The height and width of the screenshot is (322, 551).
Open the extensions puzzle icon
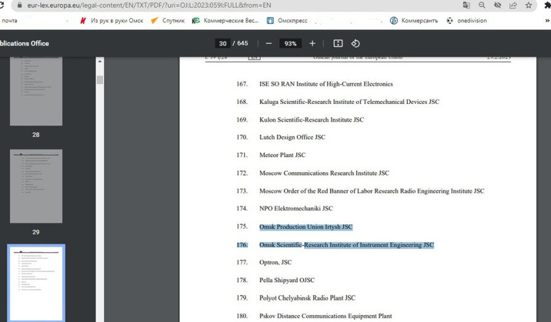tap(548, 5)
